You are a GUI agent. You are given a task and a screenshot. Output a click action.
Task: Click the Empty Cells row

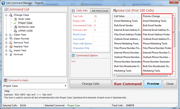tap(90, 21)
